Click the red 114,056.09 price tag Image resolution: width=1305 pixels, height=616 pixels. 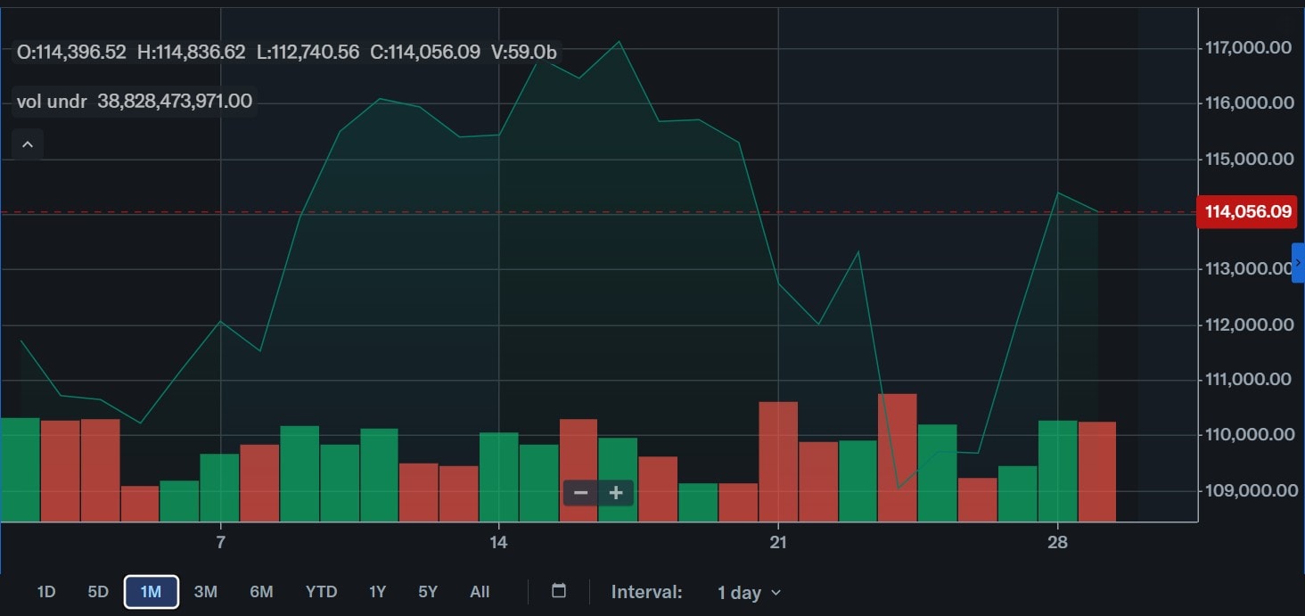pos(1247,212)
